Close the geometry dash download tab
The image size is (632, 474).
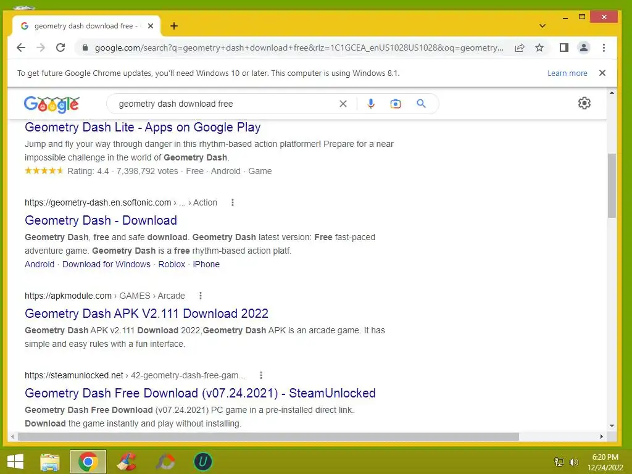(x=151, y=26)
